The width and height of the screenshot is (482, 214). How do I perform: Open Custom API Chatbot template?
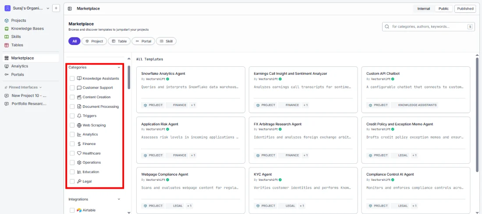(415, 90)
